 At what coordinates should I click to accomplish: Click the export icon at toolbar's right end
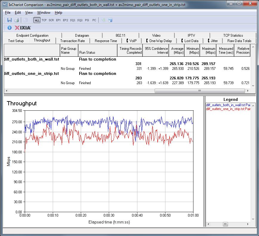[110, 20]
